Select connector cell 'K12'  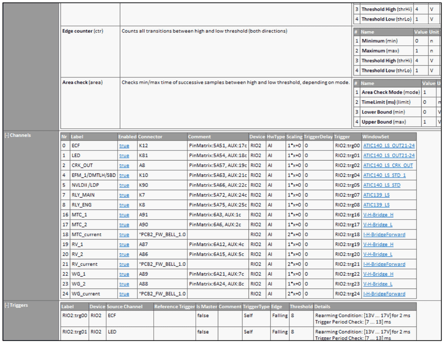coord(162,145)
